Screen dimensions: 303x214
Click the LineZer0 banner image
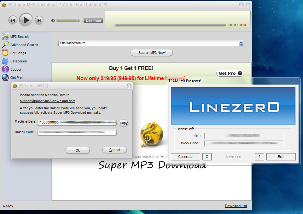pyautogui.click(x=233, y=106)
